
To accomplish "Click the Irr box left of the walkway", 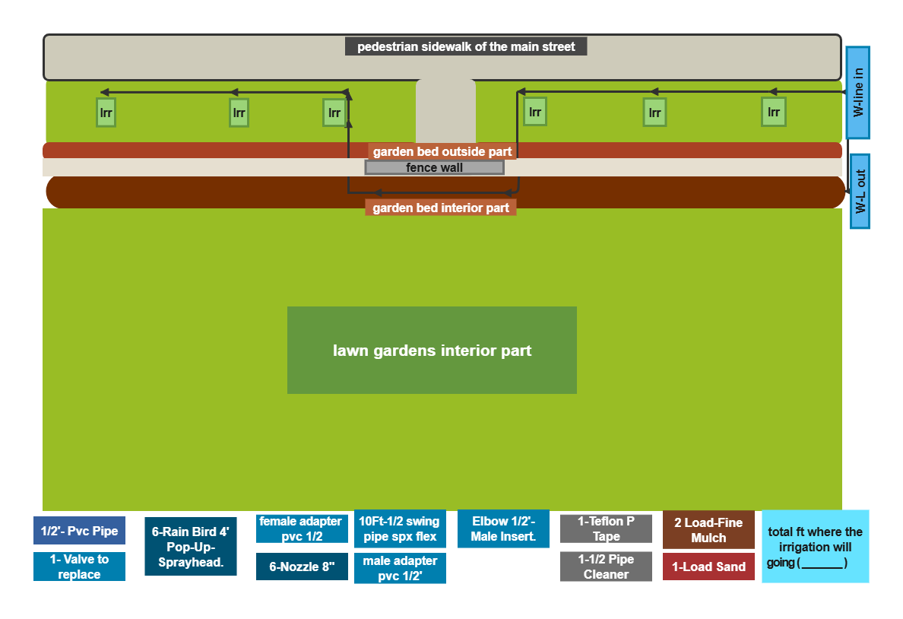I will point(334,113).
